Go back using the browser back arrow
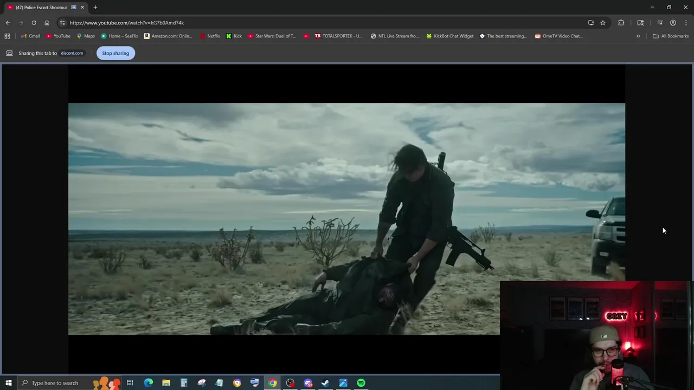 point(8,23)
